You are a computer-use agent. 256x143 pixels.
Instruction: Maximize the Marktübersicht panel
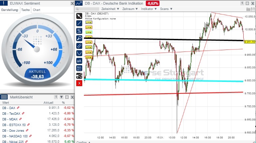(67, 97)
